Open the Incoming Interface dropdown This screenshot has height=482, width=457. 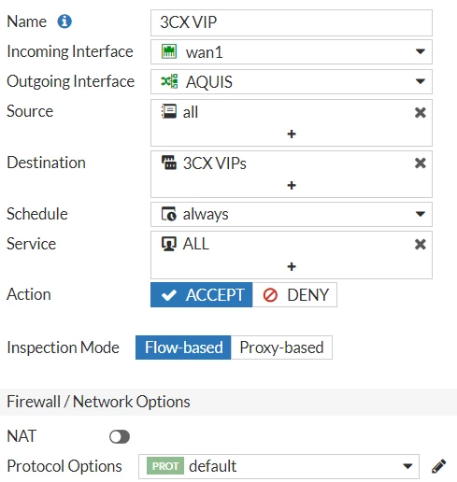292,51
